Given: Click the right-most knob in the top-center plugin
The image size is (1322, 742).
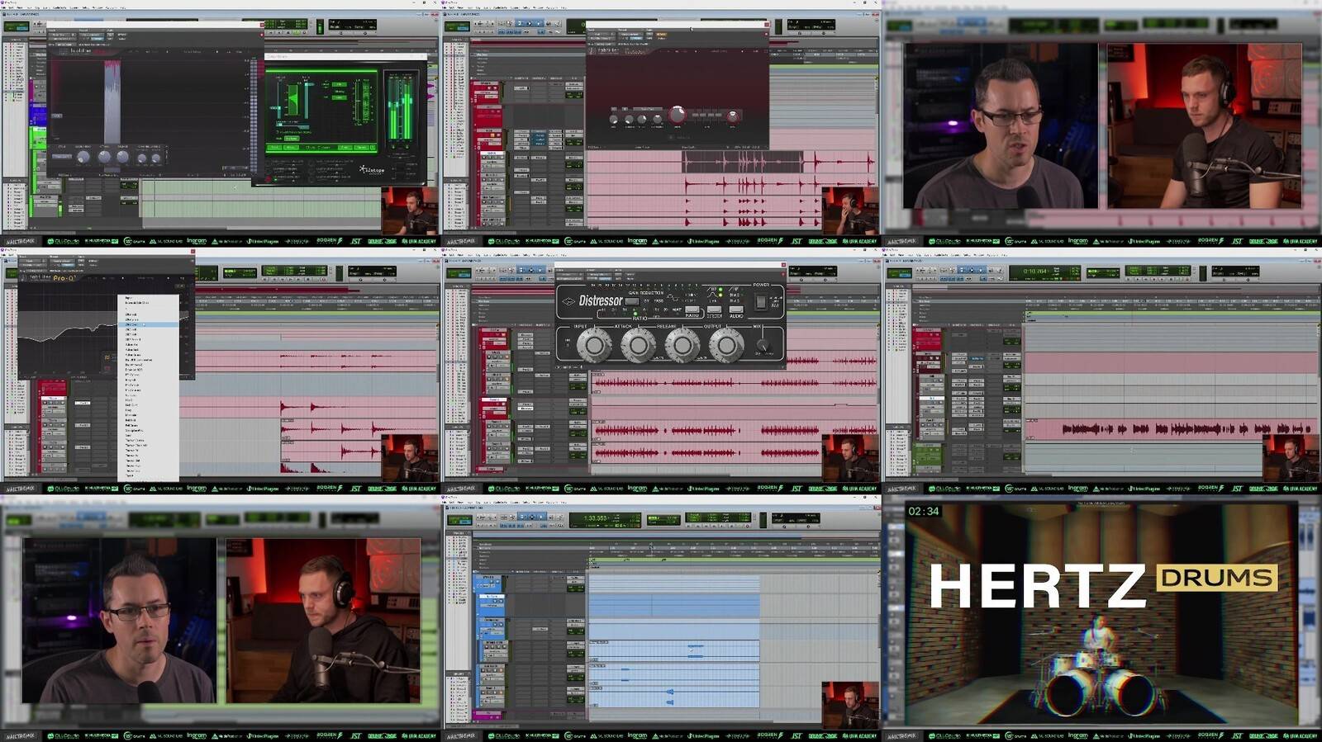Looking at the screenshot, I should pos(732,116).
